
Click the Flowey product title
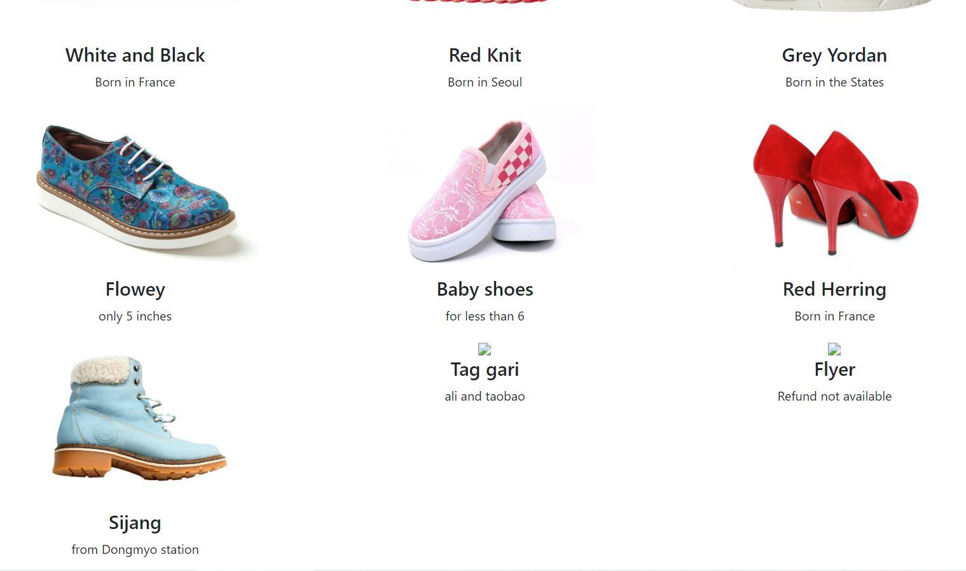click(x=135, y=289)
